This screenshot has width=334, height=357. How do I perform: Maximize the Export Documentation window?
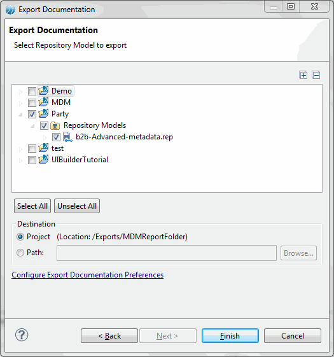tap(291, 6)
